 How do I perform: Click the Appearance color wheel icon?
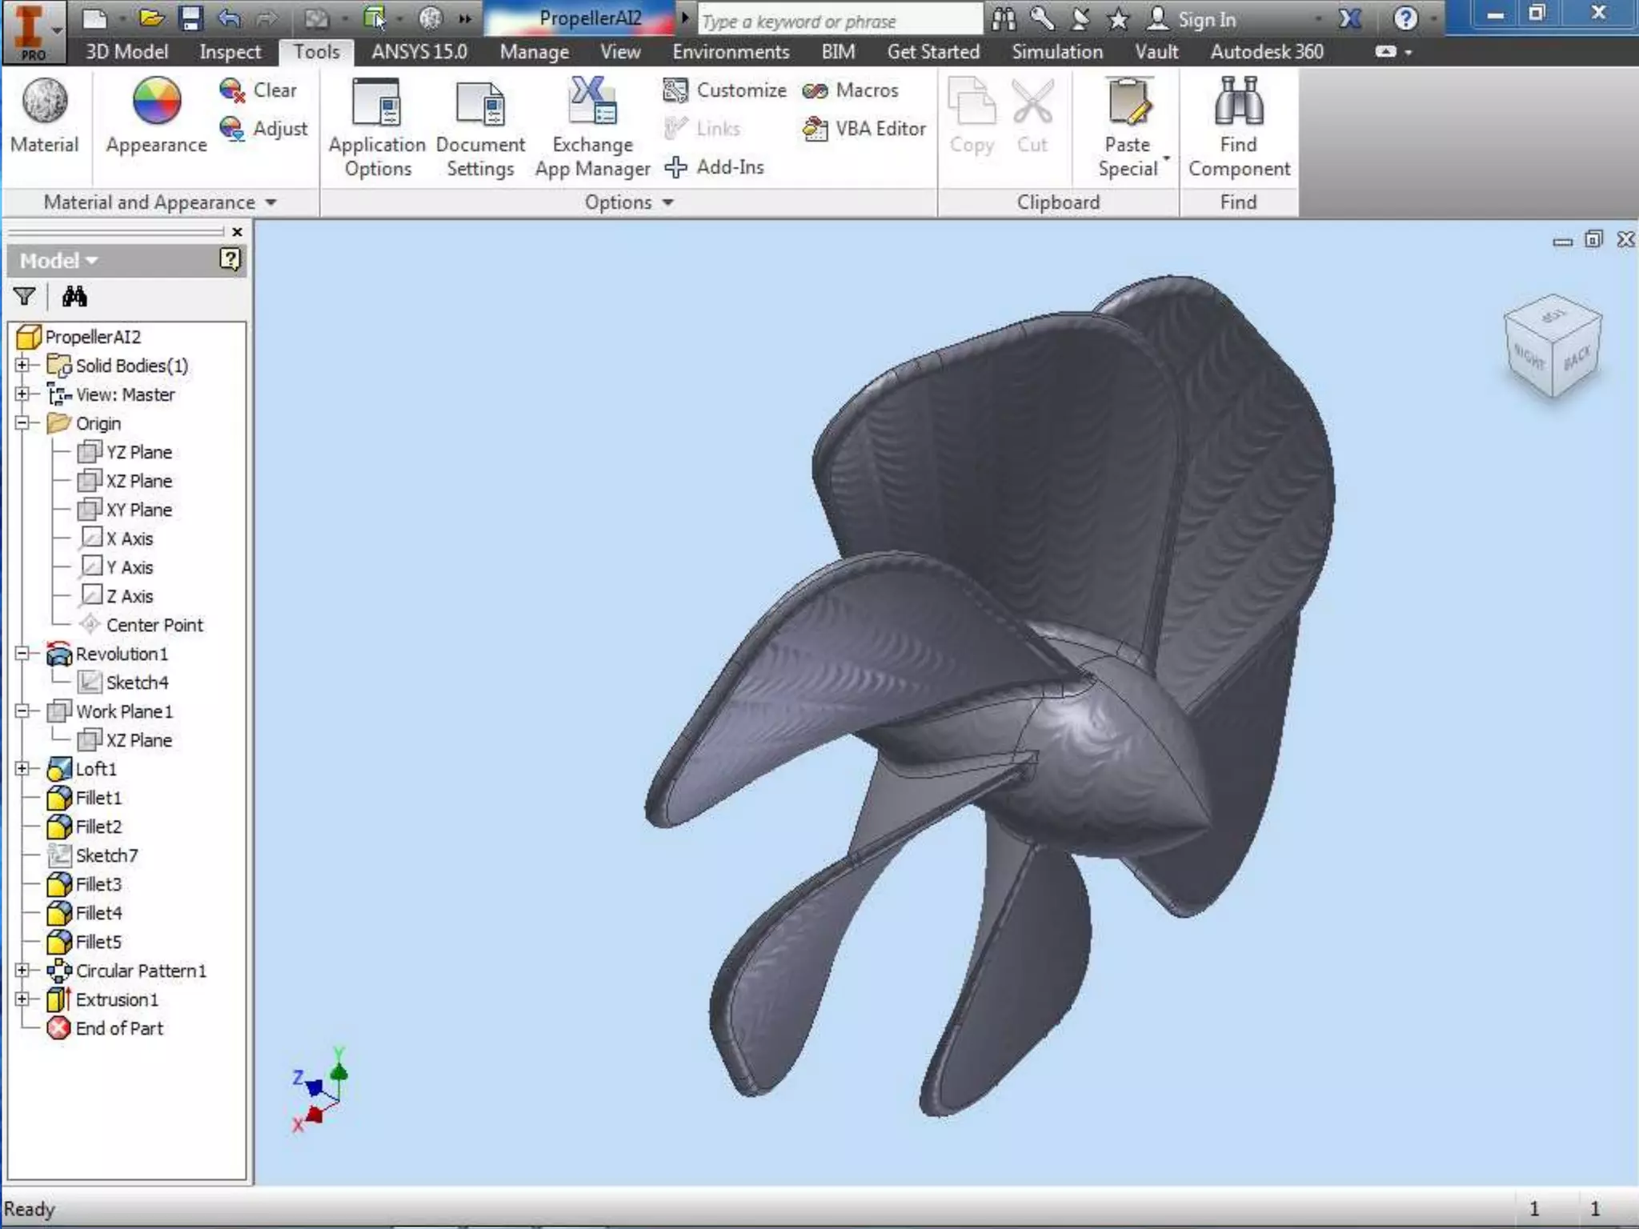pyautogui.click(x=156, y=102)
